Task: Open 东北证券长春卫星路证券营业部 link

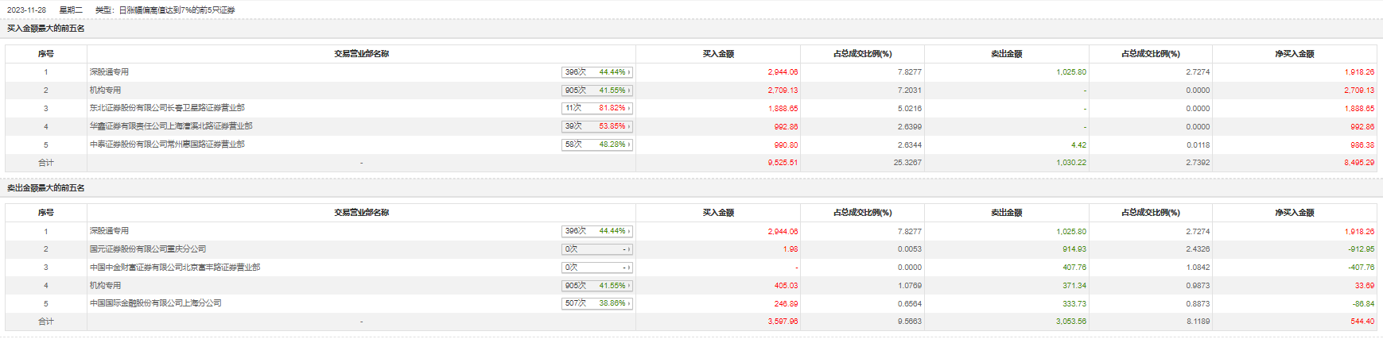Action: (167, 108)
